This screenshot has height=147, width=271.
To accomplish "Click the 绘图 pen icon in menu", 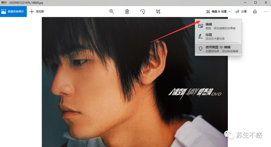I will pyautogui.click(x=200, y=36).
